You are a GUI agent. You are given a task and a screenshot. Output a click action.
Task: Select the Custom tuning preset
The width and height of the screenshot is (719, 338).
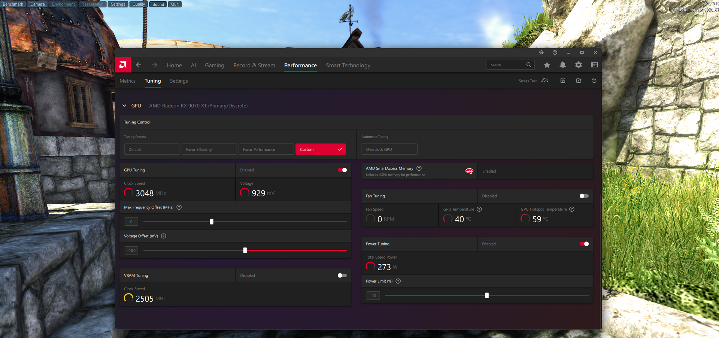321,149
